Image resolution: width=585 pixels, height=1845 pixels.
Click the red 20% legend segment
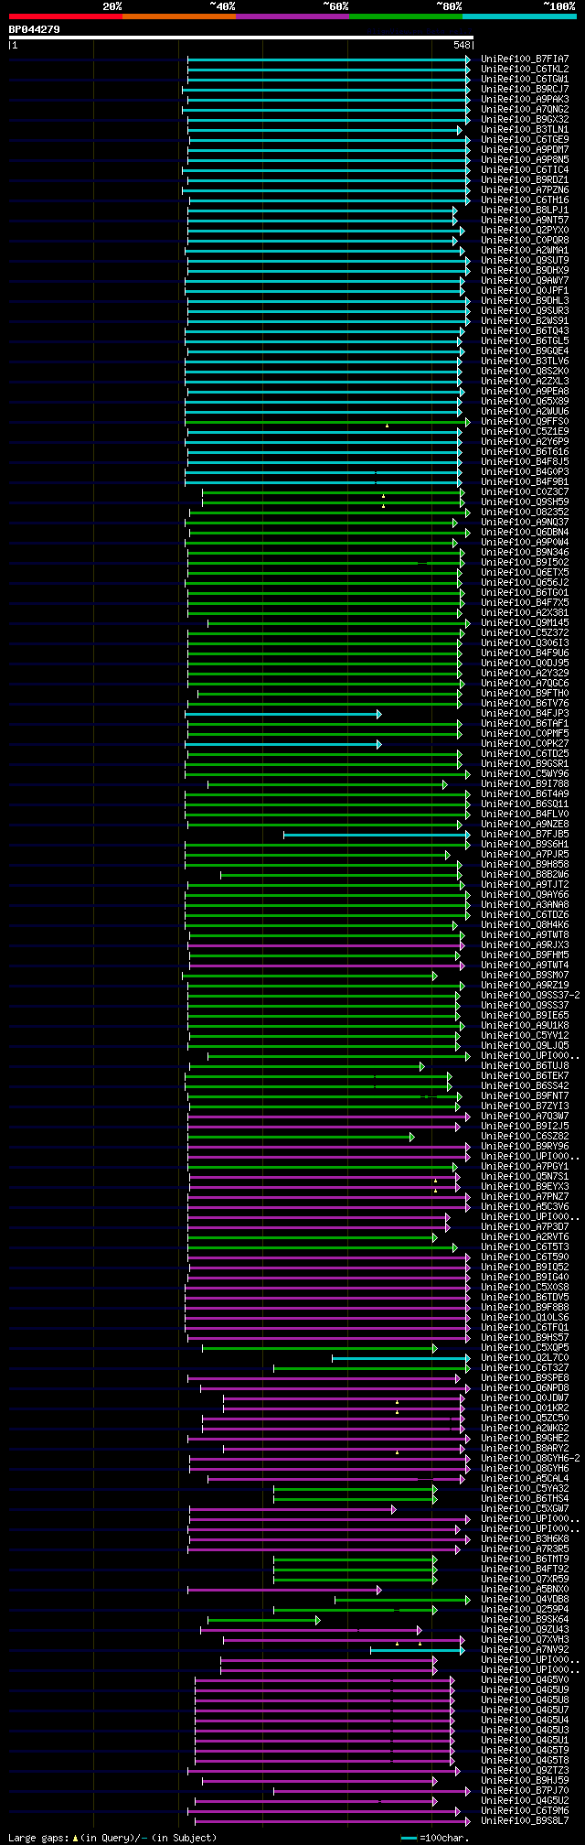click(x=65, y=16)
